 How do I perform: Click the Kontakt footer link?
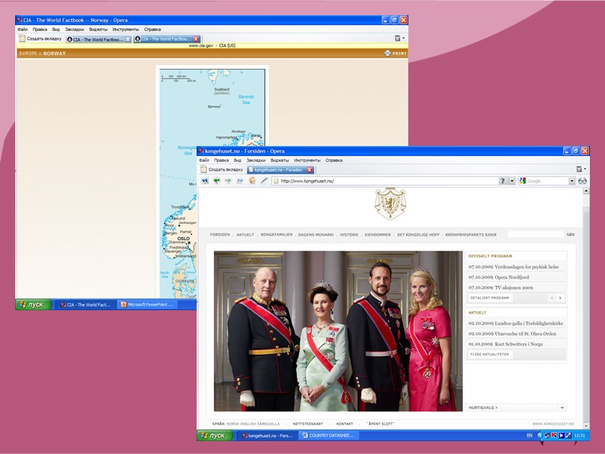tap(345, 424)
